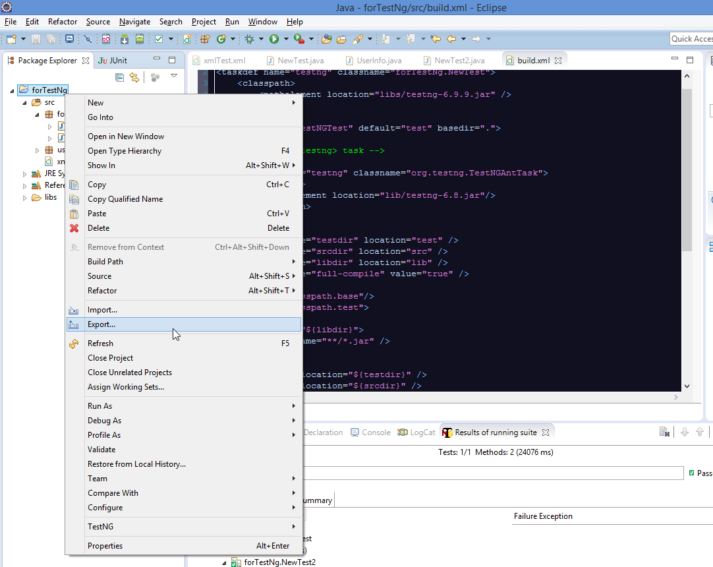Open the Debug dropdown arrow

261,39
